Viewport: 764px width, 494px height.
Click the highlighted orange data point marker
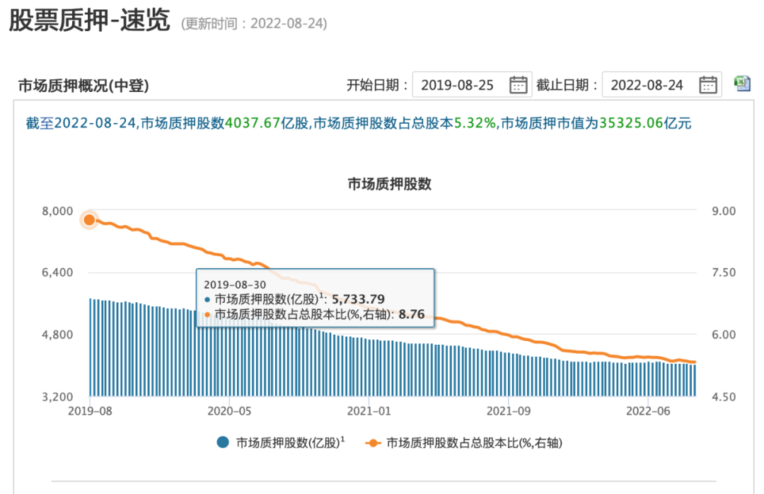click(x=89, y=220)
